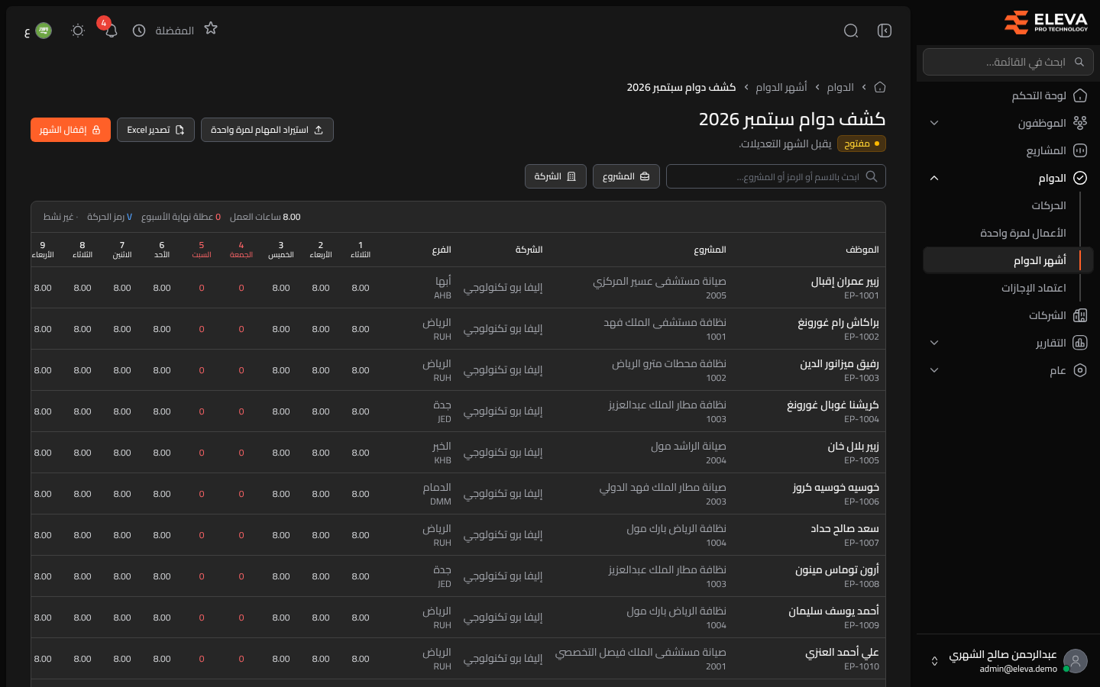The image size is (1100, 687).
Task: Click project صيانة مطار الملك فهد الدولي
Action: click(662, 488)
